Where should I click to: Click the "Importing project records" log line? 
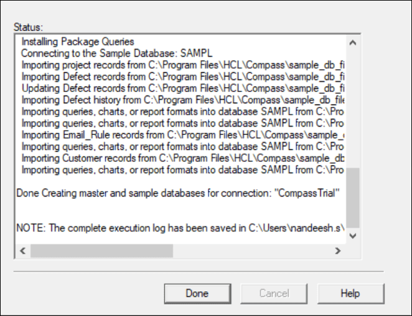[x=183, y=65]
